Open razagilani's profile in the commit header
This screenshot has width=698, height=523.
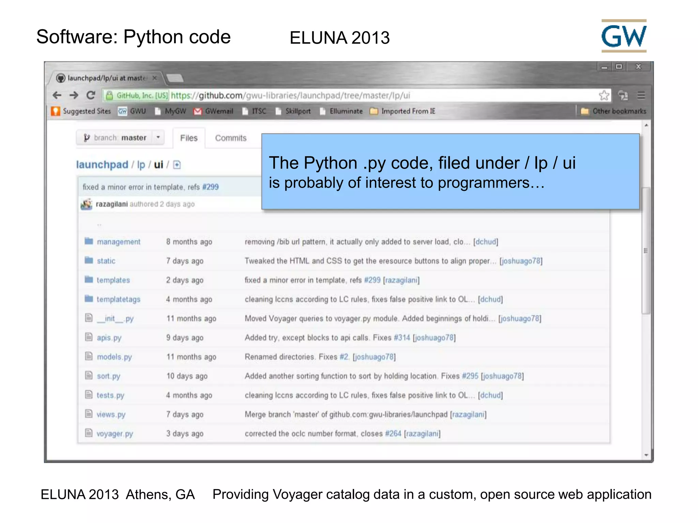(x=111, y=204)
